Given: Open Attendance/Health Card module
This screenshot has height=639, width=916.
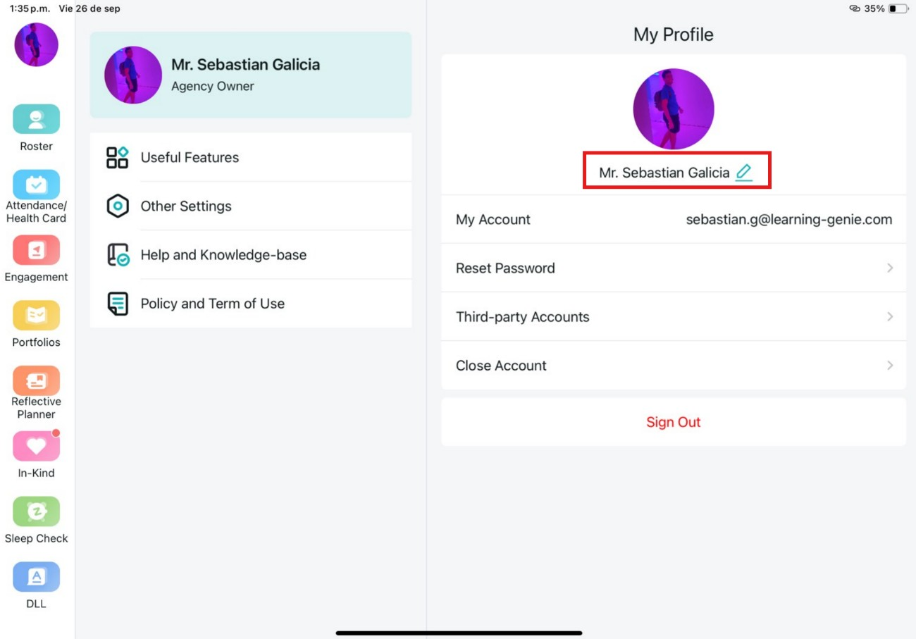Looking at the screenshot, I should click(x=36, y=185).
